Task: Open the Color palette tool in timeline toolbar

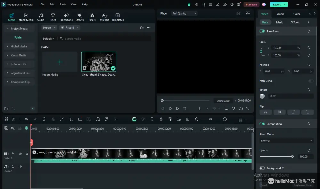Action: click(106, 119)
